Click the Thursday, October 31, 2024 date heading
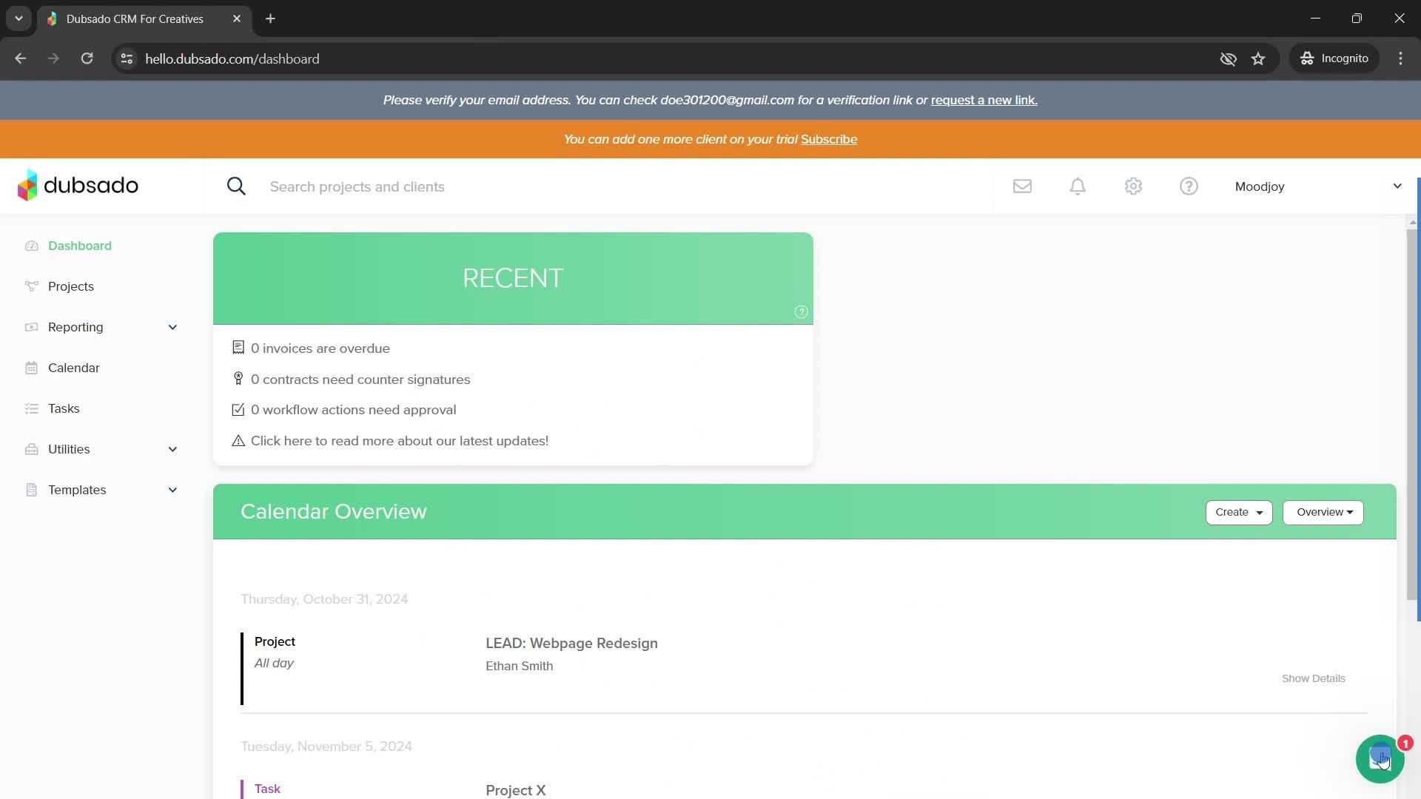This screenshot has width=1421, height=799. (x=324, y=599)
